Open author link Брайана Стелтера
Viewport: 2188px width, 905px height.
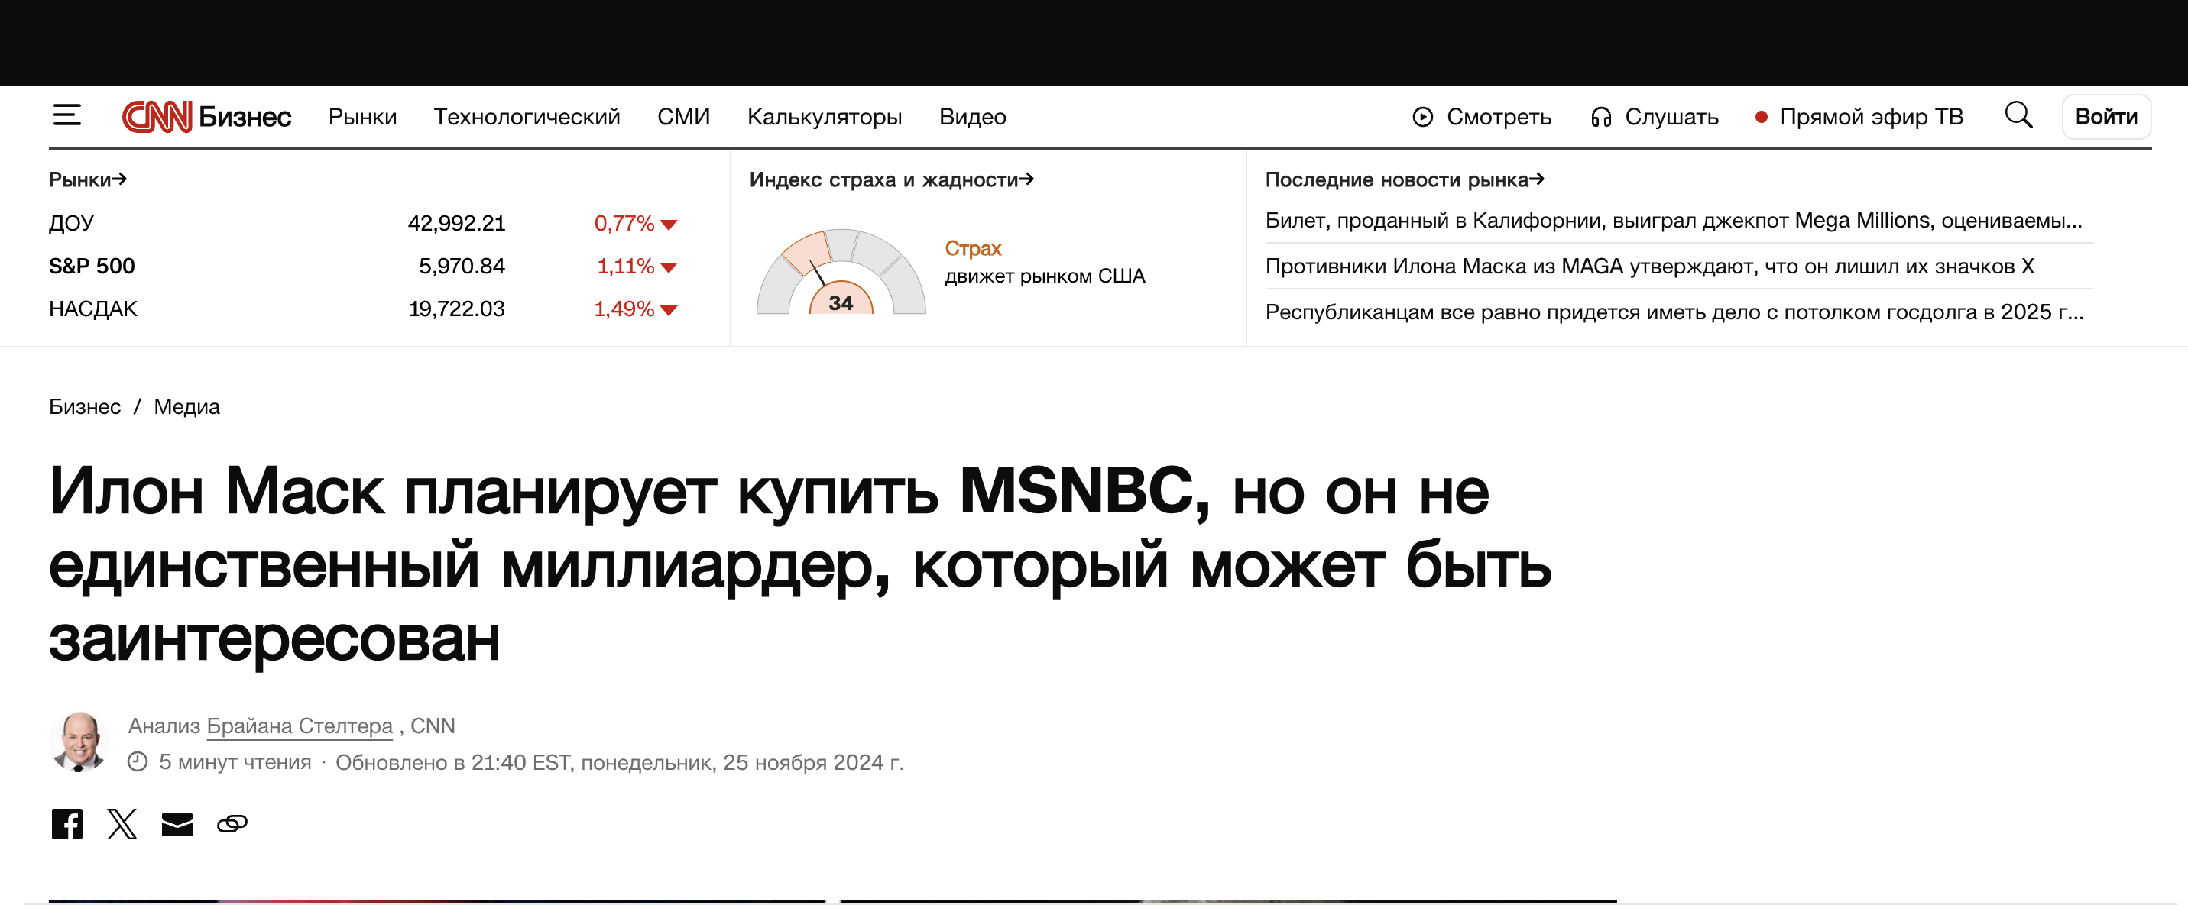point(300,727)
